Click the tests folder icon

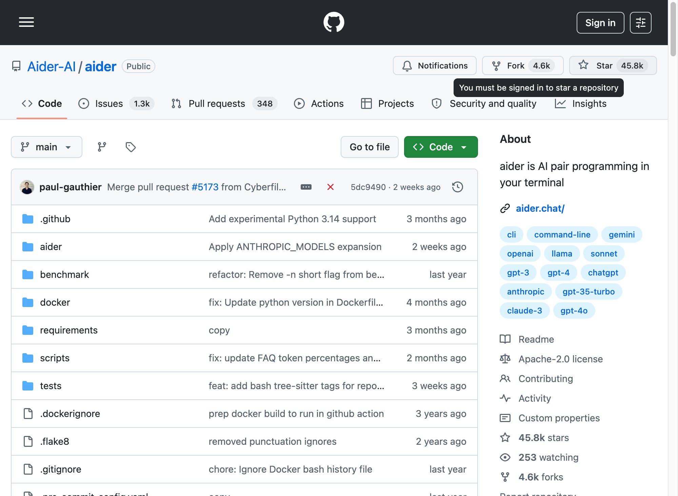[x=28, y=386]
